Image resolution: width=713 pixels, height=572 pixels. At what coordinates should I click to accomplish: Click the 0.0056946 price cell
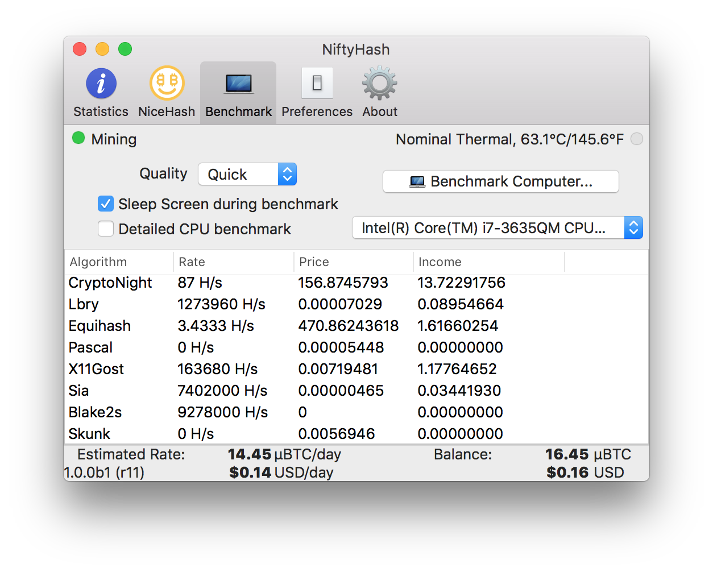point(337,434)
